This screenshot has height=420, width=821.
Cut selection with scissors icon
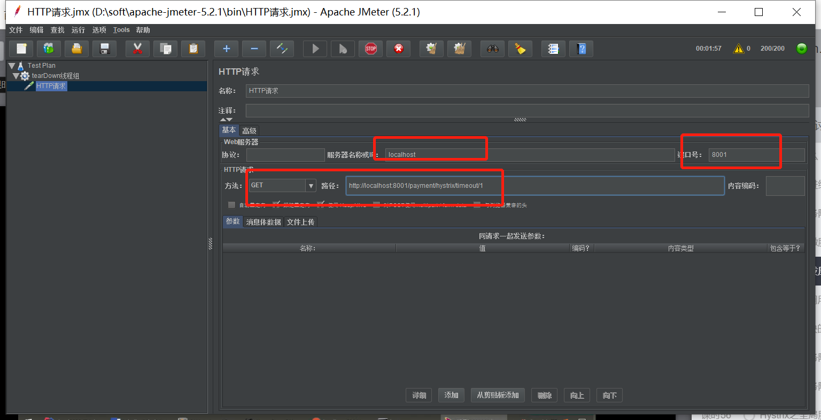click(x=138, y=49)
